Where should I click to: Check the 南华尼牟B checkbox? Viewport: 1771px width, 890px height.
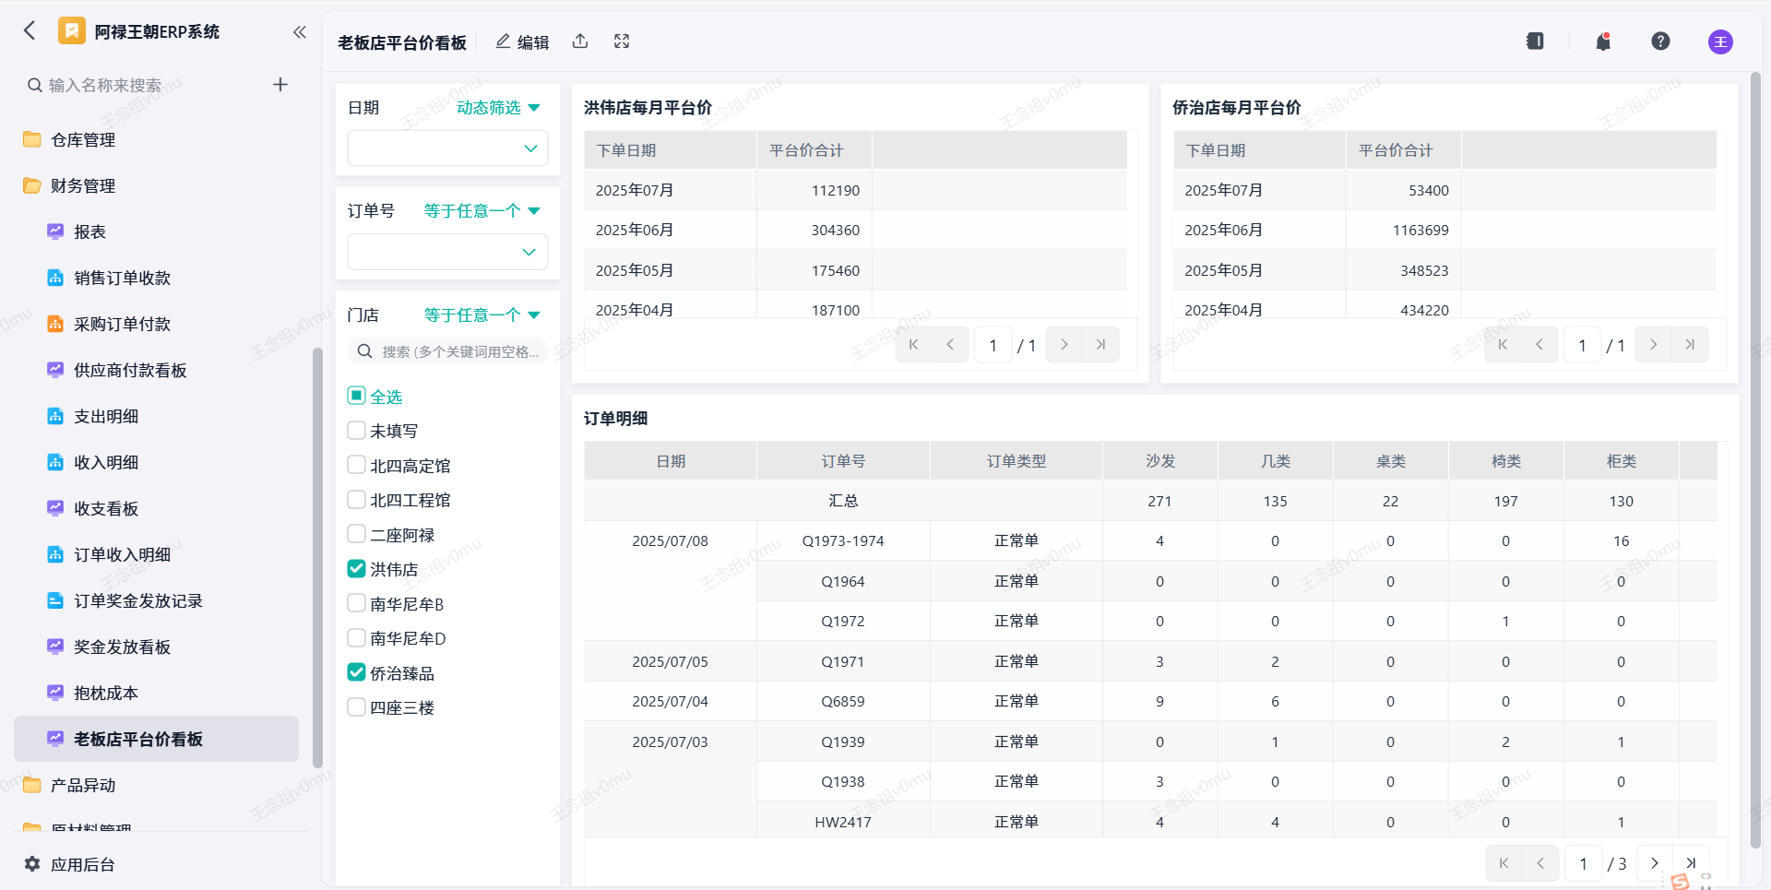[356, 603]
